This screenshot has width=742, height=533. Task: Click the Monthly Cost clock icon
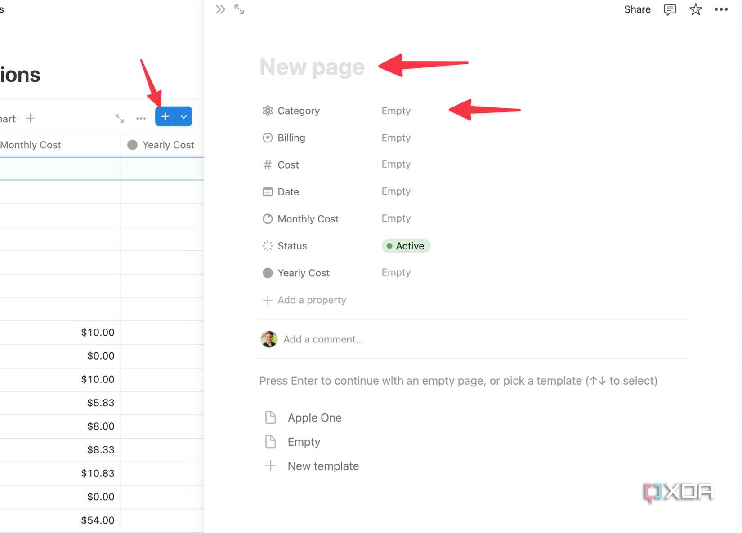pos(268,219)
